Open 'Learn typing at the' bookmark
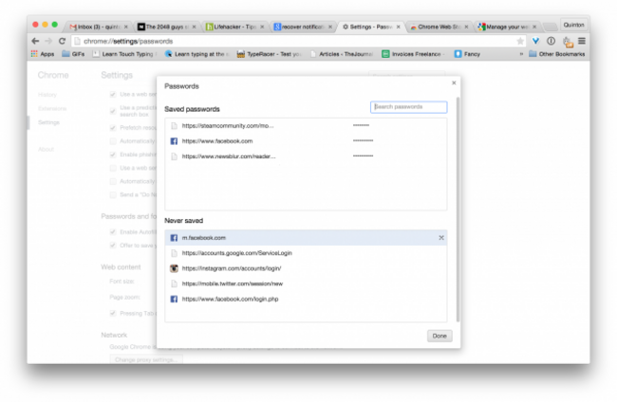 point(196,54)
